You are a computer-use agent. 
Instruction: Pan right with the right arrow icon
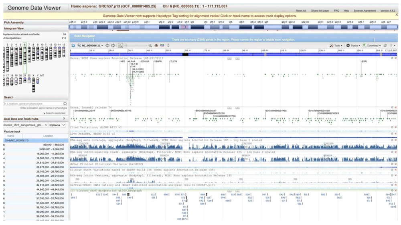(113, 46)
